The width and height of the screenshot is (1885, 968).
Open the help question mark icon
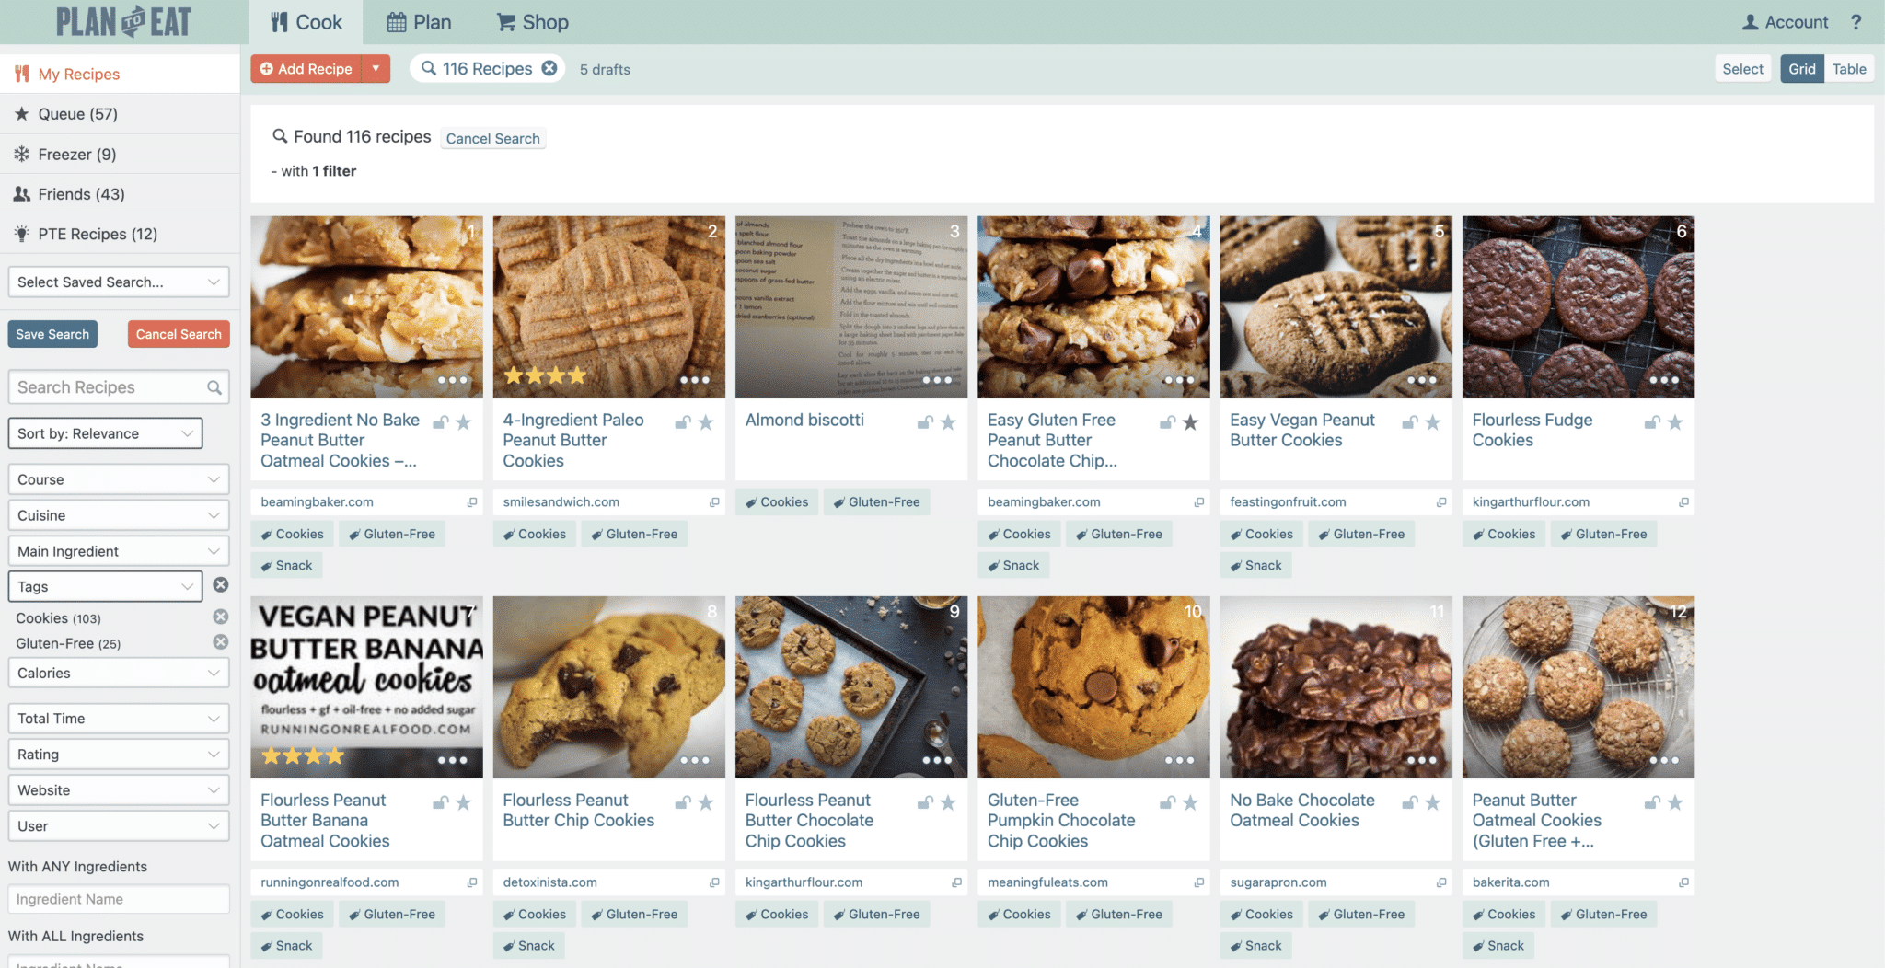(1856, 22)
